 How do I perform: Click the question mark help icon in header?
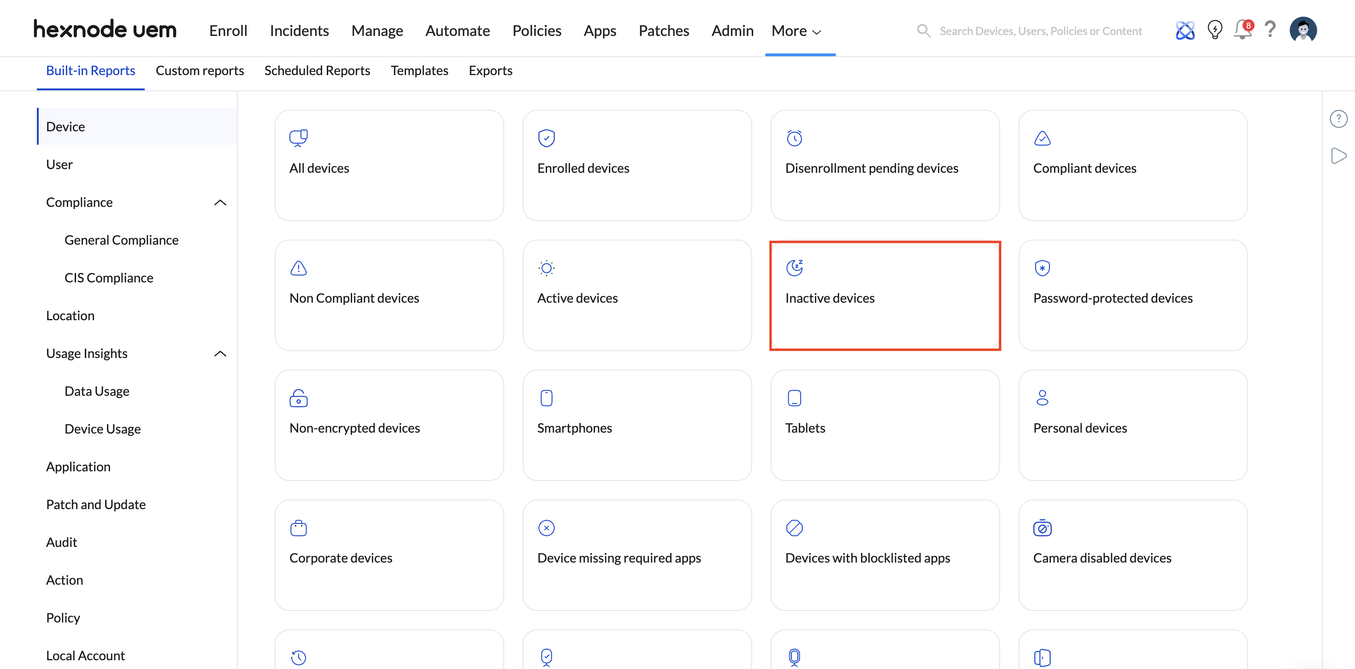coord(1270,29)
